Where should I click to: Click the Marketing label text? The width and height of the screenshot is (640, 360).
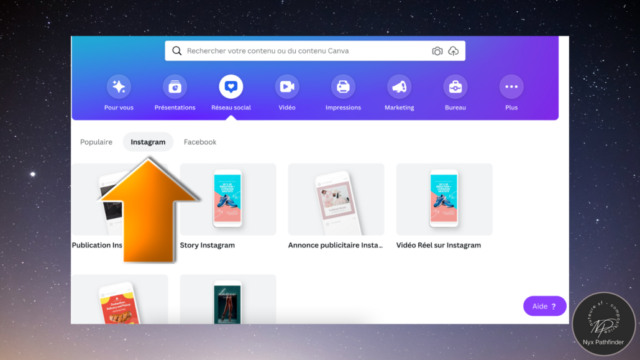point(399,108)
